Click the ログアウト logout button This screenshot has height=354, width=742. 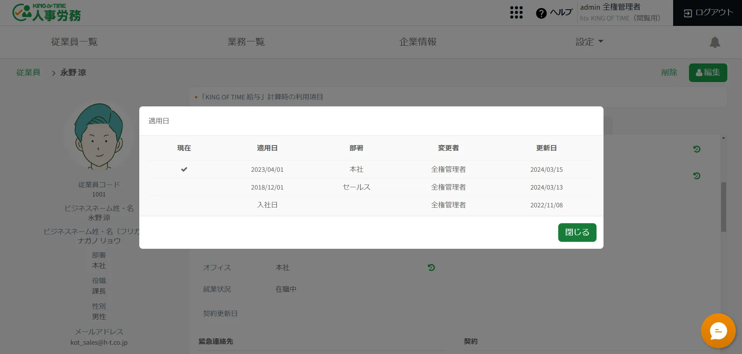tap(708, 13)
